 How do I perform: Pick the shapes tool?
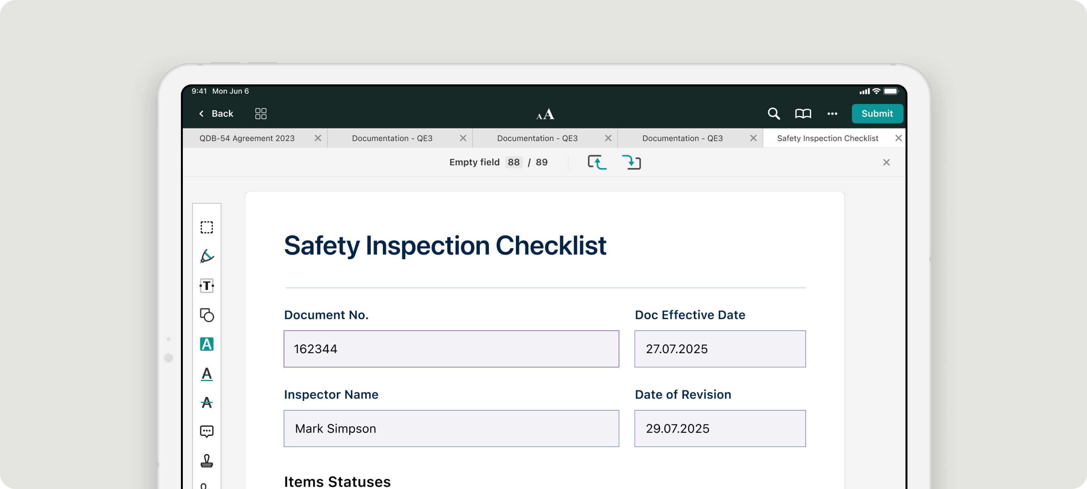[207, 315]
